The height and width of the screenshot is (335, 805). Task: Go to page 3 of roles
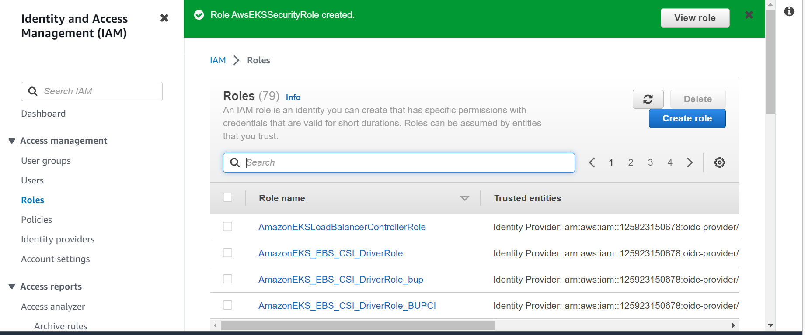point(650,162)
